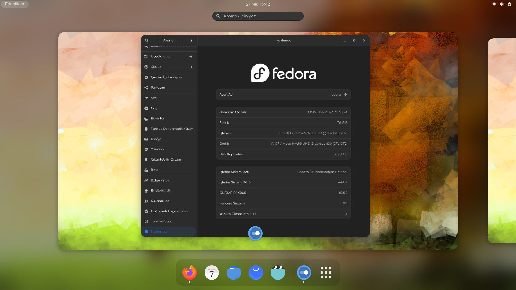The image size is (516, 290).
Task: Expand Uygulamalar with its arrow
Action: pyautogui.click(x=191, y=56)
